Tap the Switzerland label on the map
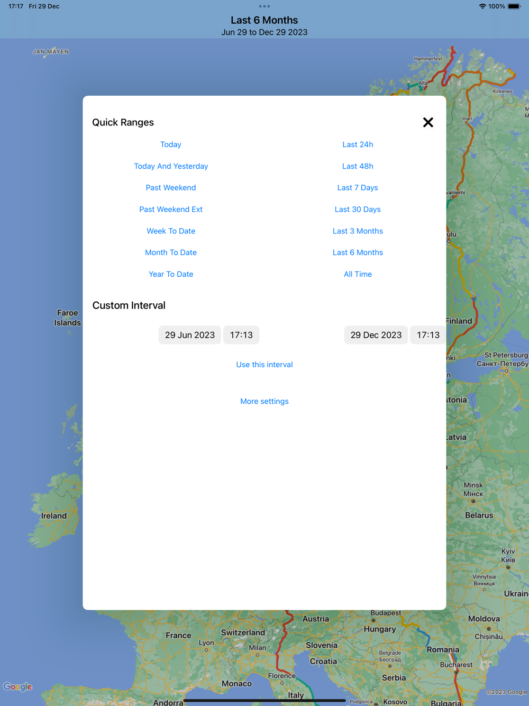Viewport: 529px width, 706px height. (243, 632)
